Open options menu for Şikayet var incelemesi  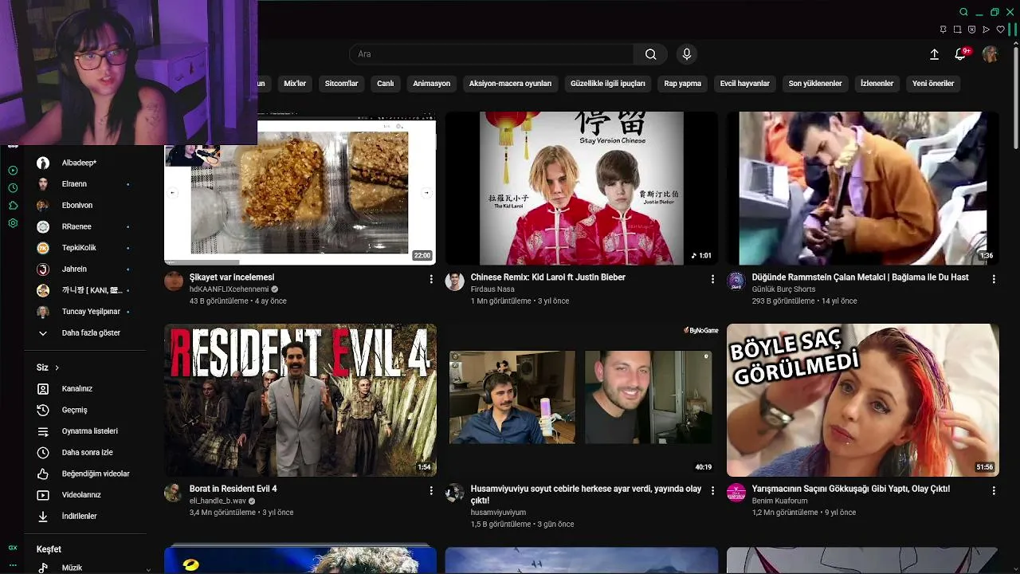click(x=431, y=279)
